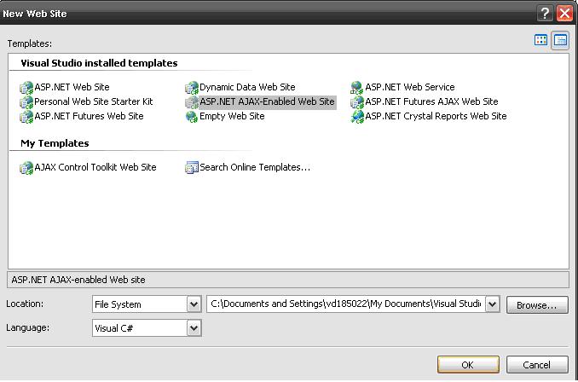Confirm with the OK button
Viewport: 578px width, 382px height.
468,365
